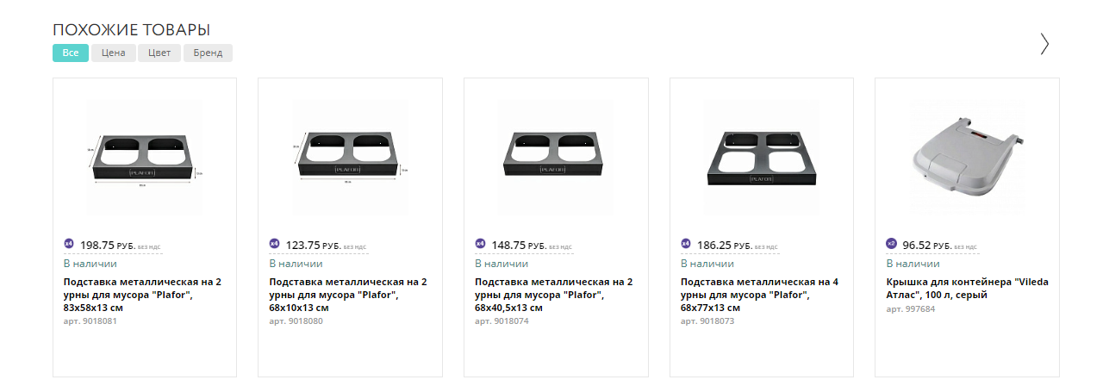Switch to the "Цвет" filter tab
The width and height of the screenshot is (1109, 386).
pyautogui.click(x=159, y=53)
